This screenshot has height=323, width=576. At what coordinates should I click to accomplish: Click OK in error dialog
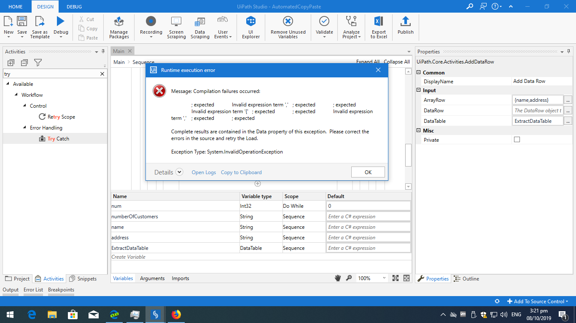pyautogui.click(x=368, y=172)
